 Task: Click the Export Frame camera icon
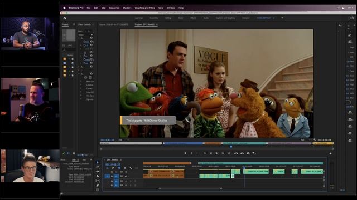248,153
